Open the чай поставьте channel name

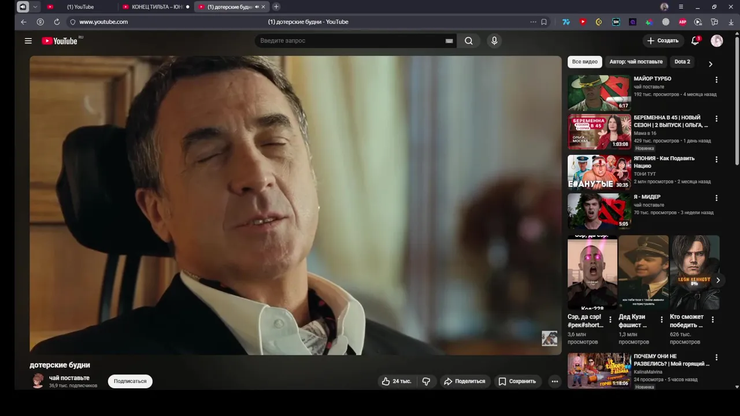pos(69,378)
